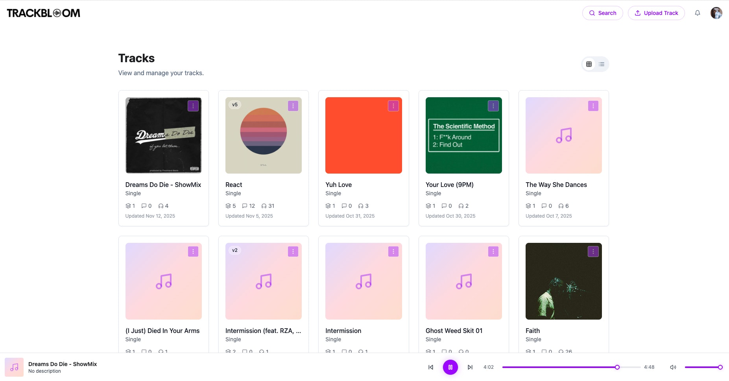Mute the player volume
This screenshot has height=381, width=729.
click(x=673, y=367)
